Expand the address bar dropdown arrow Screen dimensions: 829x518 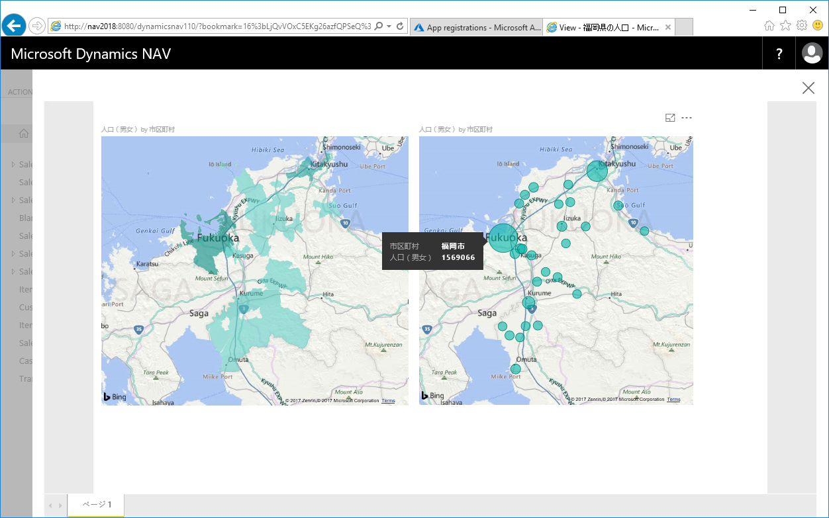click(x=389, y=26)
